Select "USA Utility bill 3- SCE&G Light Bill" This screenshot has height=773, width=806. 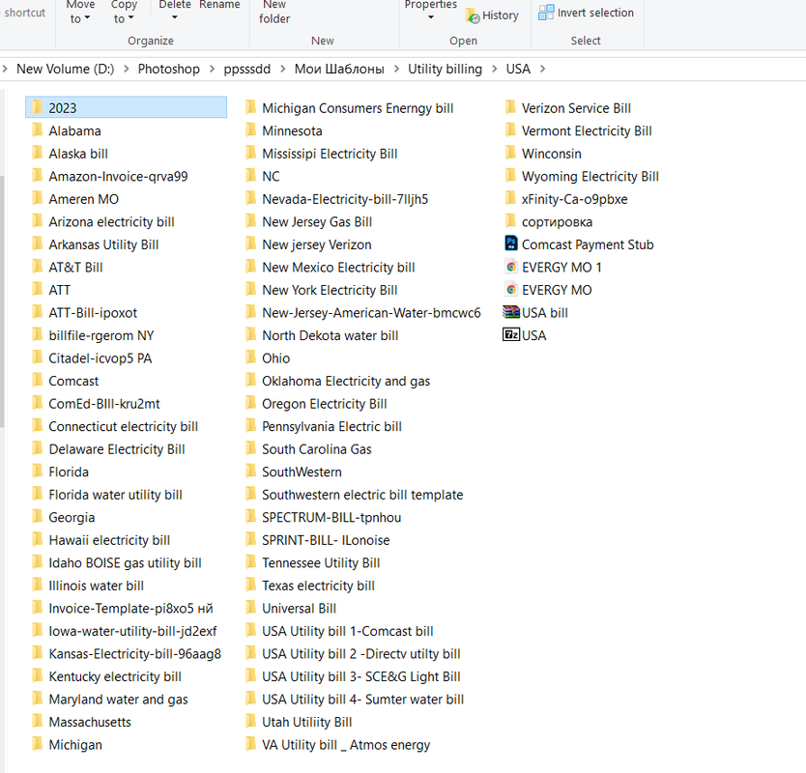361,676
